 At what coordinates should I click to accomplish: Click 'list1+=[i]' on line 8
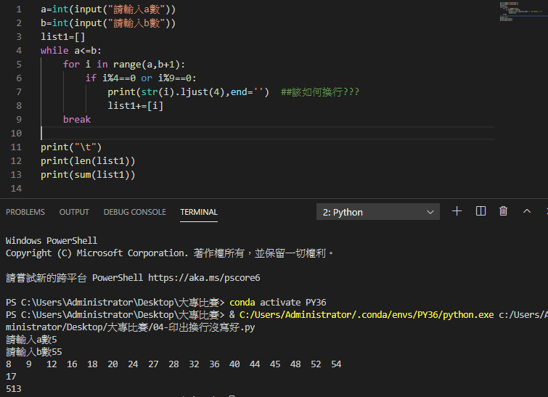[136, 105]
